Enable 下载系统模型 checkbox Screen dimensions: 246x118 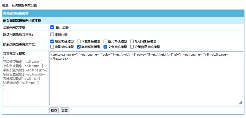click(x=79, y=42)
